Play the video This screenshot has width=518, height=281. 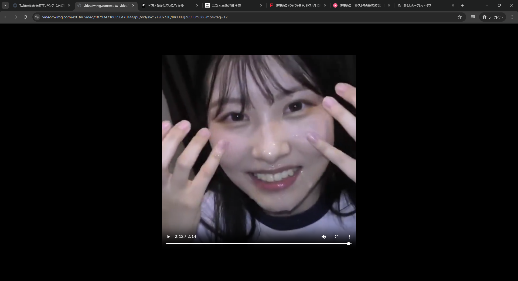pyautogui.click(x=169, y=237)
